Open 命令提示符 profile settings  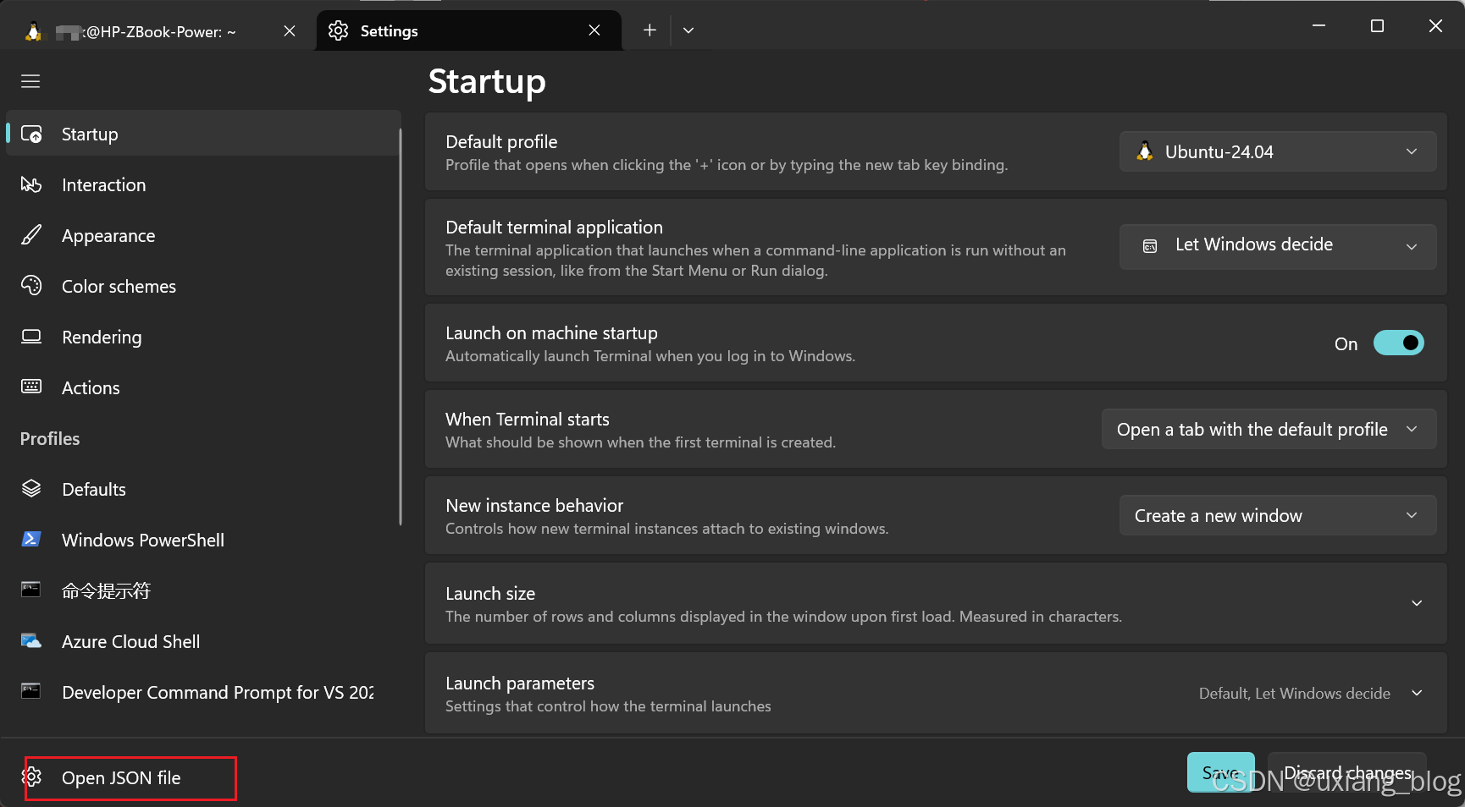(203, 590)
